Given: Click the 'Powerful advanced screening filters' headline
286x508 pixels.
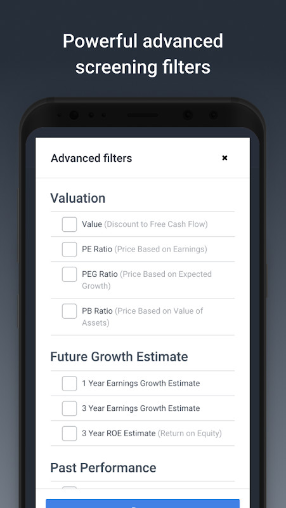Looking at the screenshot, I should (143, 54).
